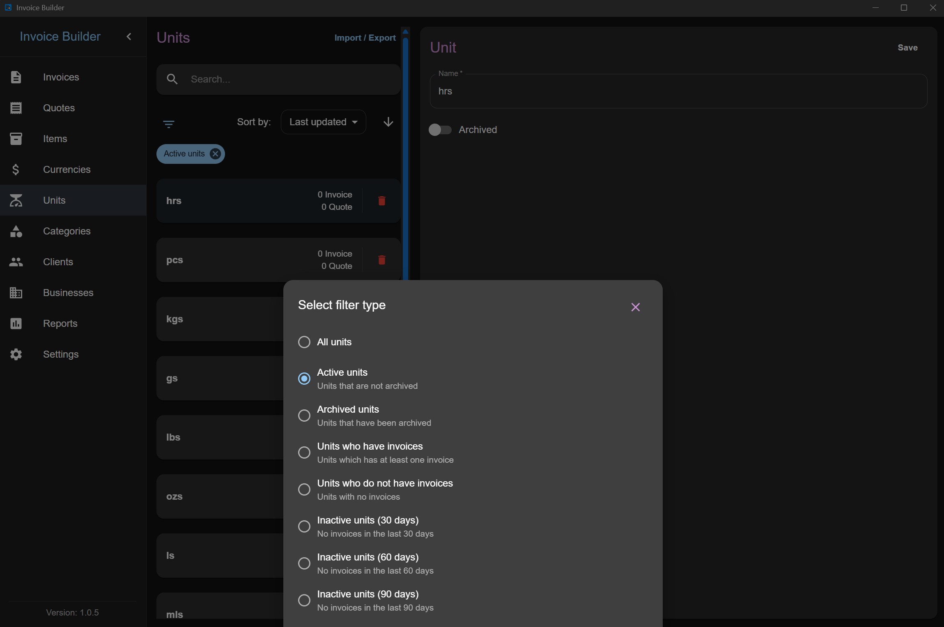Close the Select filter type dialog

point(635,307)
